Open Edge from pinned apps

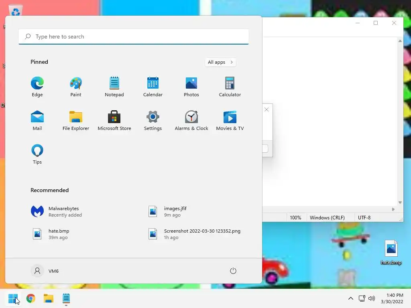click(37, 87)
